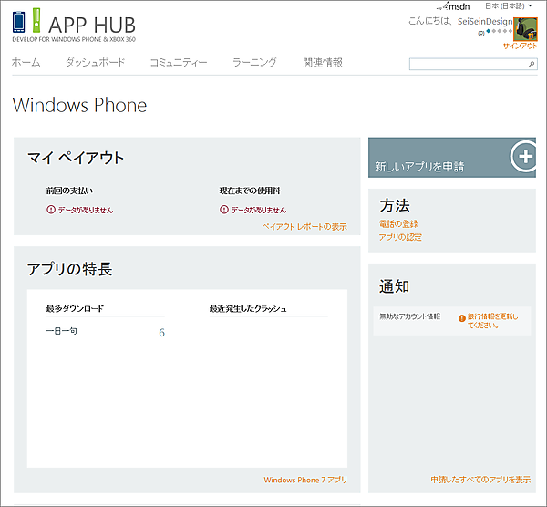The image size is (547, 507).
Task: Click the warning icon beside bank info notice
Action: (461, 316)
